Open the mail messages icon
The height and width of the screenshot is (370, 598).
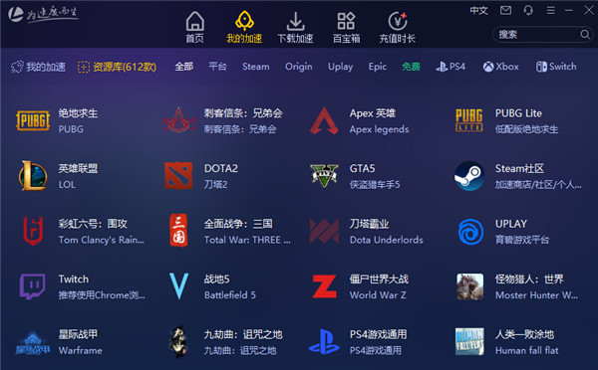pyautogui.click(x=505, y=10)
